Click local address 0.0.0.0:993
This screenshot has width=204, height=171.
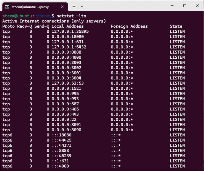pyautogui.click(x=65, y=99)
